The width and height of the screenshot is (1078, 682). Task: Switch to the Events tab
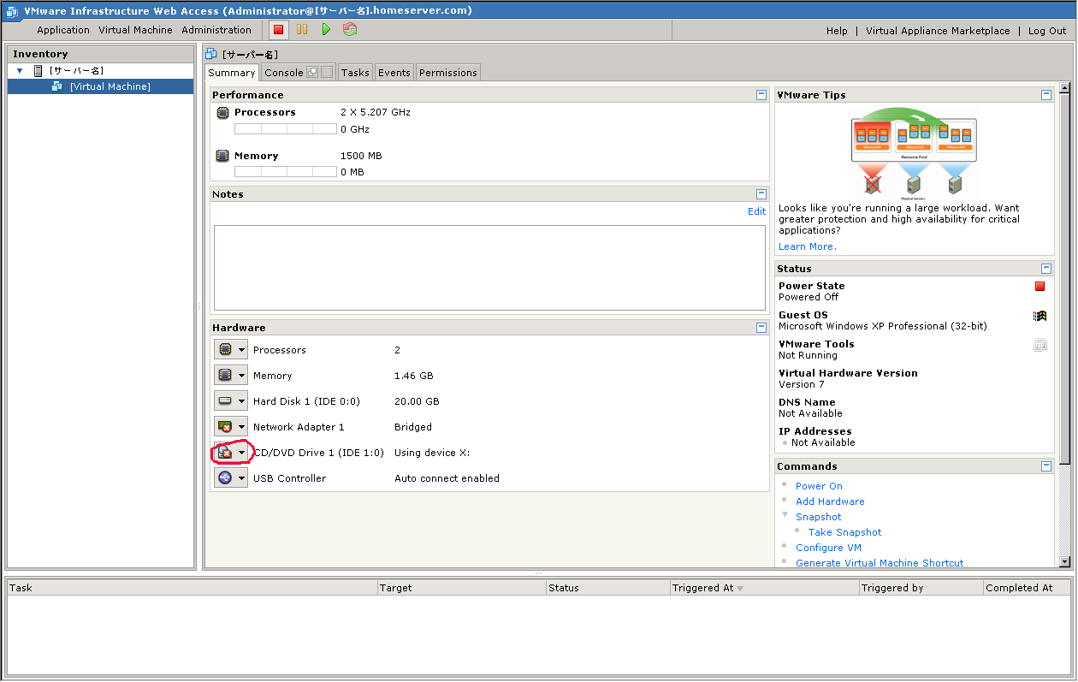click(394, 72)
